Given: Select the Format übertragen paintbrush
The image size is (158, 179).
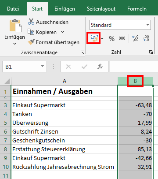Looking at the screenshot, I should pos(31,42).
